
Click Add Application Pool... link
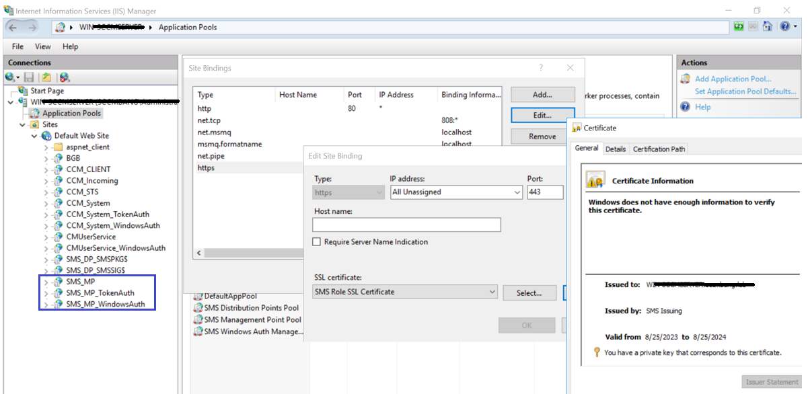pyautogui.click(x=733, y=79)
